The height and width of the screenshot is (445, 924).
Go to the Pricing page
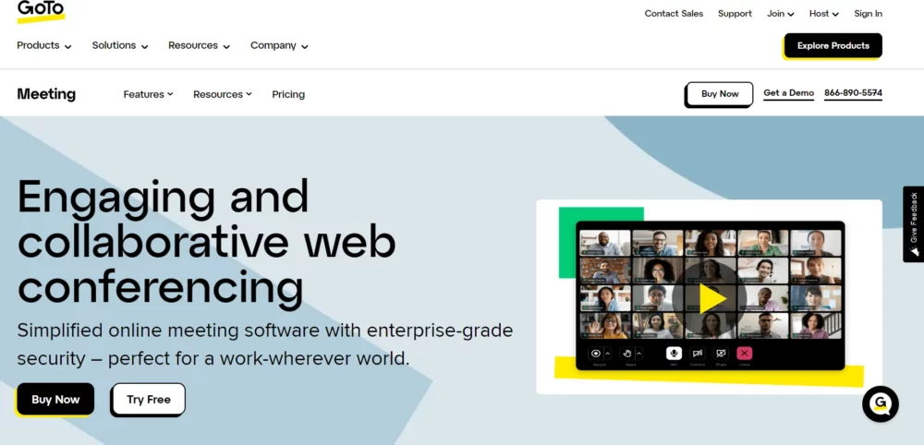(288, 94)
